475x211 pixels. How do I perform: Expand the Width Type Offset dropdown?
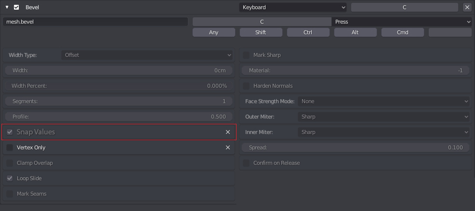[x=147, y=55]
